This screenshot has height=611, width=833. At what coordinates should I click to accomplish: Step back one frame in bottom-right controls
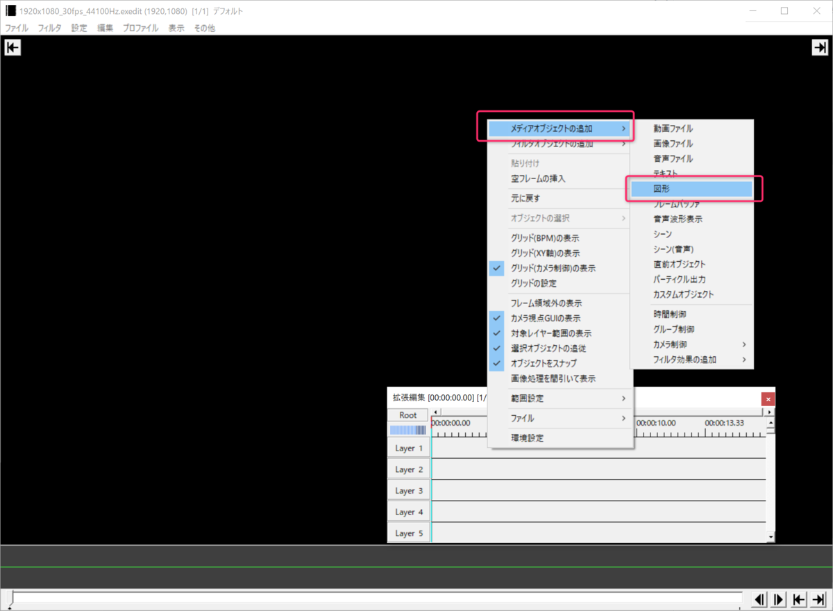pyautogui.click(x=759, y=599)
